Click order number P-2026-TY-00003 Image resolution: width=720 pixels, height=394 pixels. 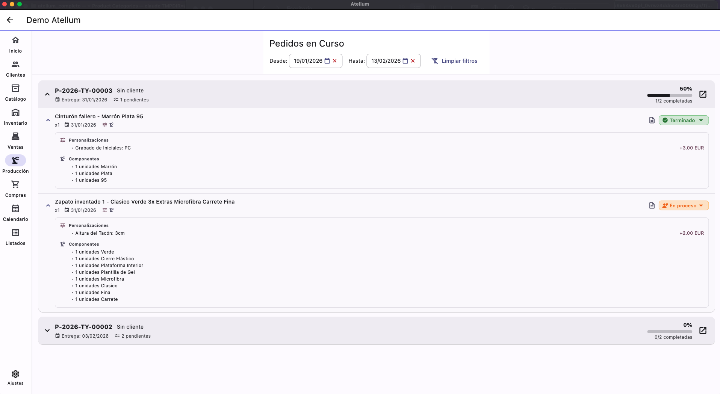click(83, 91)
